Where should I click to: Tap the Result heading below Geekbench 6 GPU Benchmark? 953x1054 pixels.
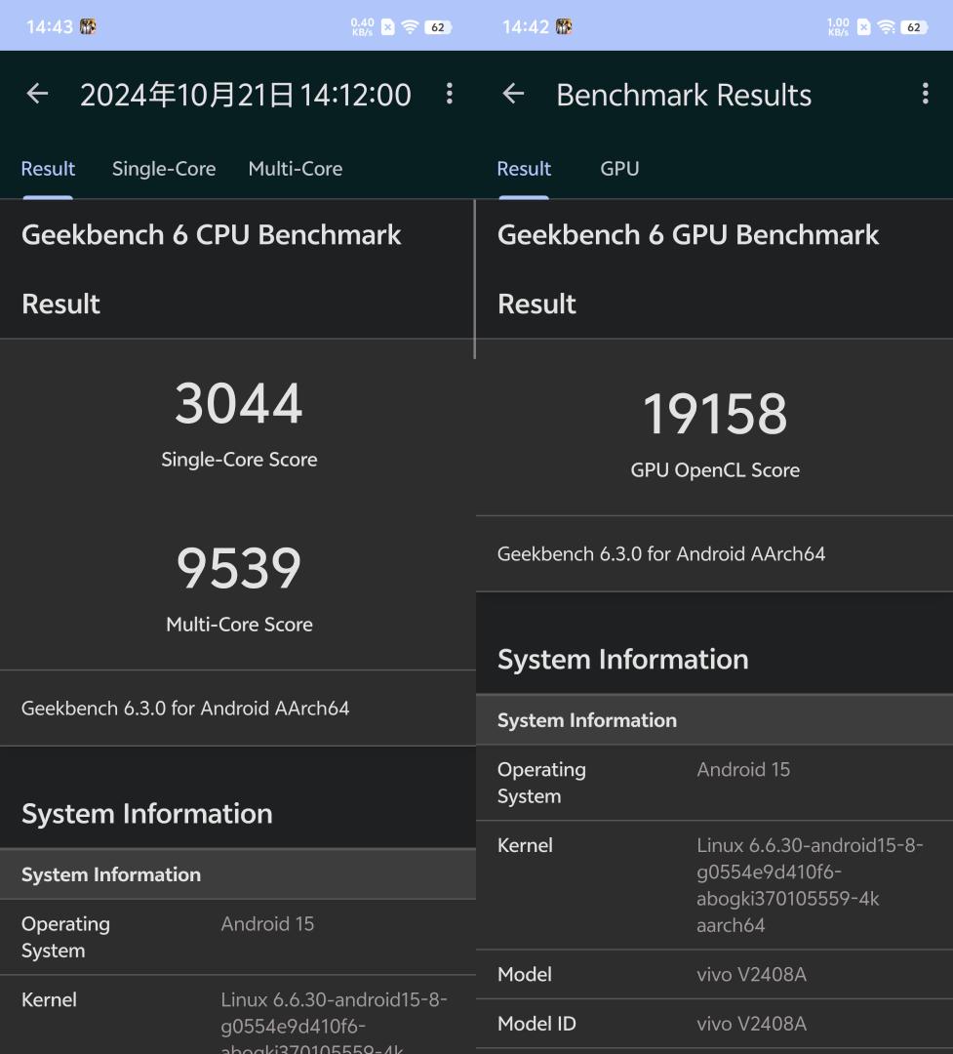(537, 304)
